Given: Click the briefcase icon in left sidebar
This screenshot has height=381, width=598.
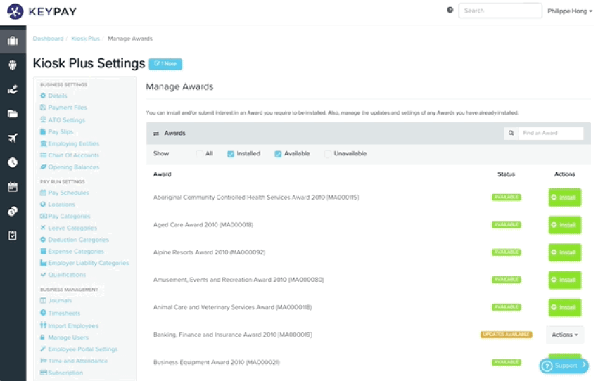Looking at the screenshot, I should [x=13, y=40].
